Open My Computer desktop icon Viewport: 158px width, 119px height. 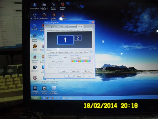[x=34, y=16]
